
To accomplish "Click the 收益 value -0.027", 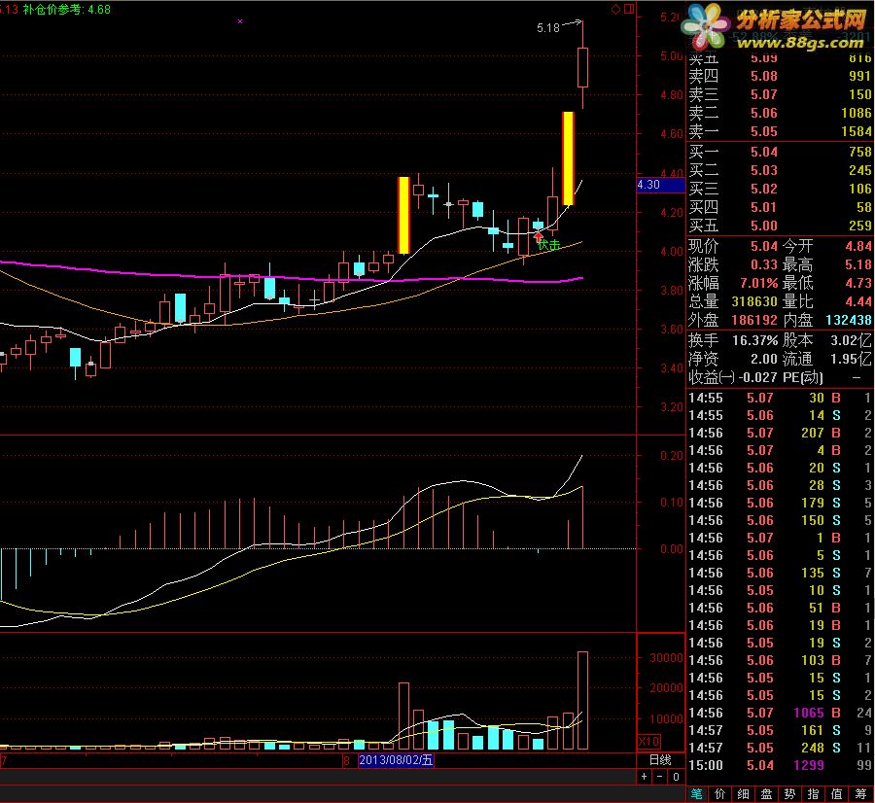I will [757, 377].
